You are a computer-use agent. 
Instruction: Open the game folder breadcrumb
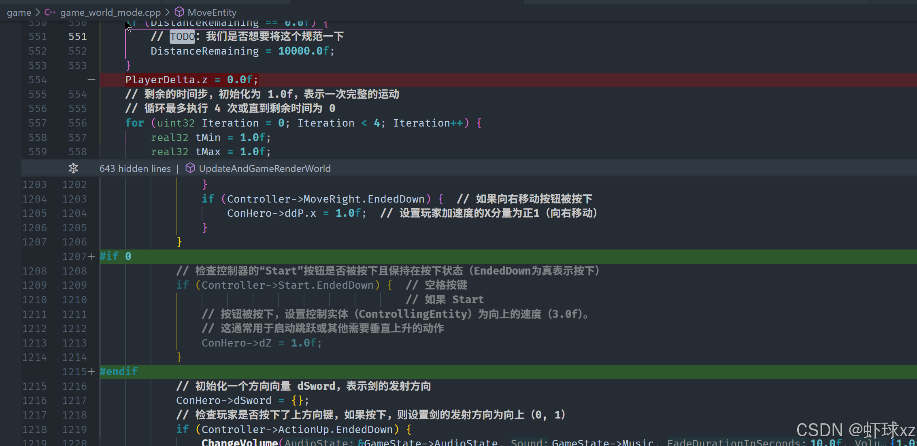19,13
